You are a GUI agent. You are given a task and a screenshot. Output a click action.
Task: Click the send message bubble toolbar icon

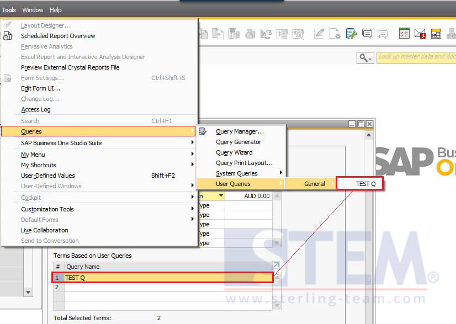(x=383, y=34)
